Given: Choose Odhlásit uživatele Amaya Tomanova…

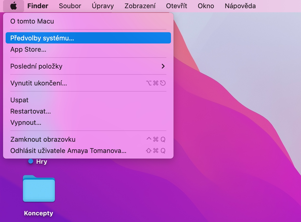Looking at the screenshot, I should 88,151.
